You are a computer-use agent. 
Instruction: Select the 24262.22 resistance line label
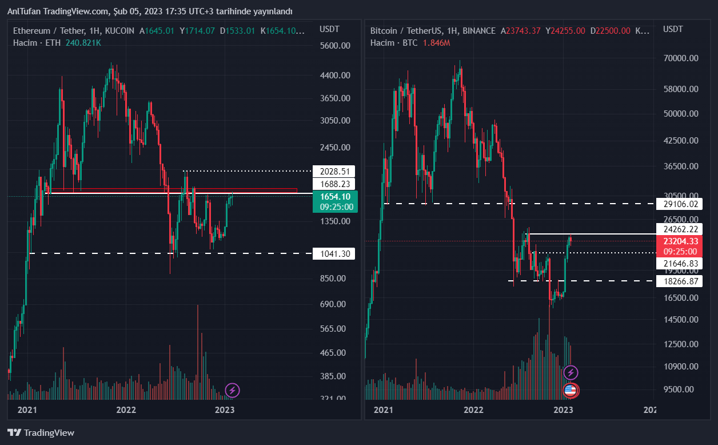pyautogui.click(x=679, y=229)
